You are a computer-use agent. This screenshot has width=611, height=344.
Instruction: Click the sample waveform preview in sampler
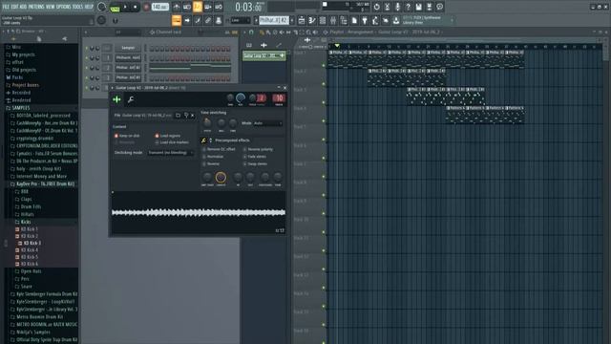tap(199, 212)
